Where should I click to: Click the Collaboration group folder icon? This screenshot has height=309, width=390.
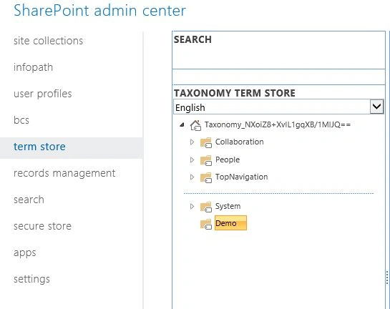pos(206,142)
